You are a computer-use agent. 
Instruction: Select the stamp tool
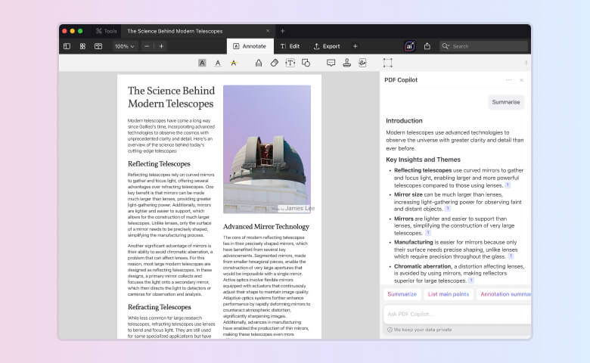pyautogui.click(x=346, y=63)
